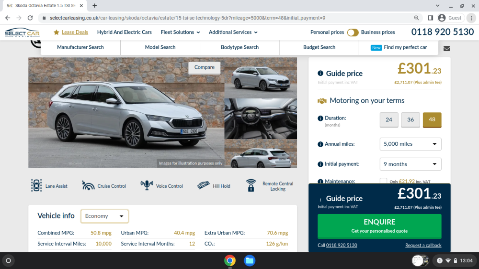Click the Hill Hold feature icon
This screenshot has height=269, width=479.
coord(204,185)
